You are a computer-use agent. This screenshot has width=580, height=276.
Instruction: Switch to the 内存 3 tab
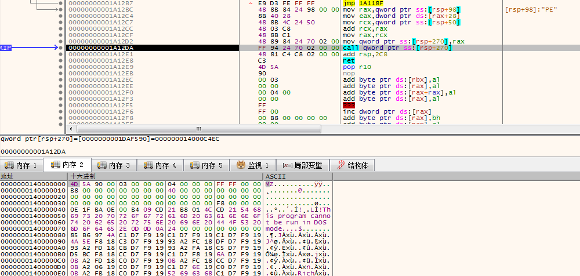tap(114, 165)
